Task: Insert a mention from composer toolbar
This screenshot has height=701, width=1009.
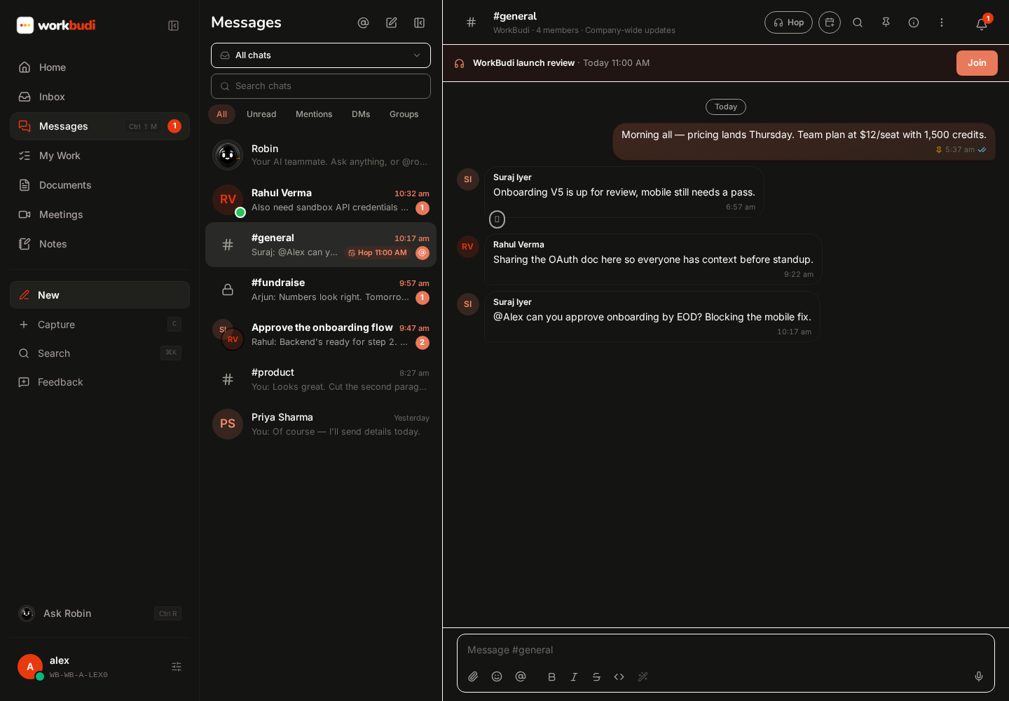Action: pos(521,676)
